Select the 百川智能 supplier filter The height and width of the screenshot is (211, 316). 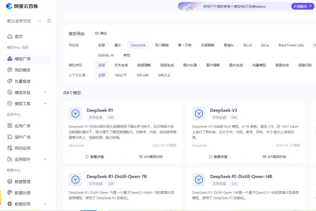[162, 45]
